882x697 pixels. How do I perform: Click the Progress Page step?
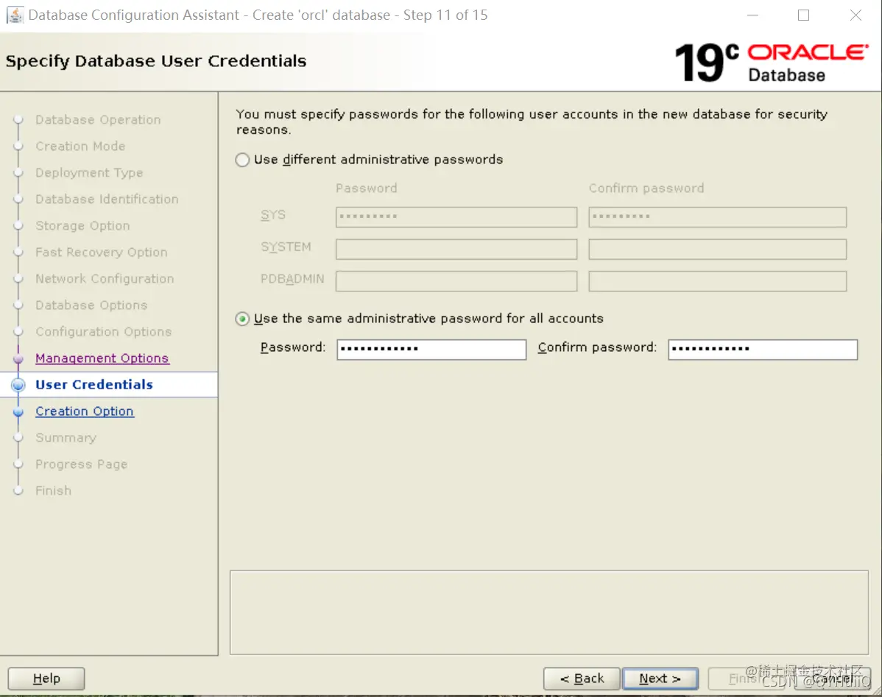click(x=82, y=464)
